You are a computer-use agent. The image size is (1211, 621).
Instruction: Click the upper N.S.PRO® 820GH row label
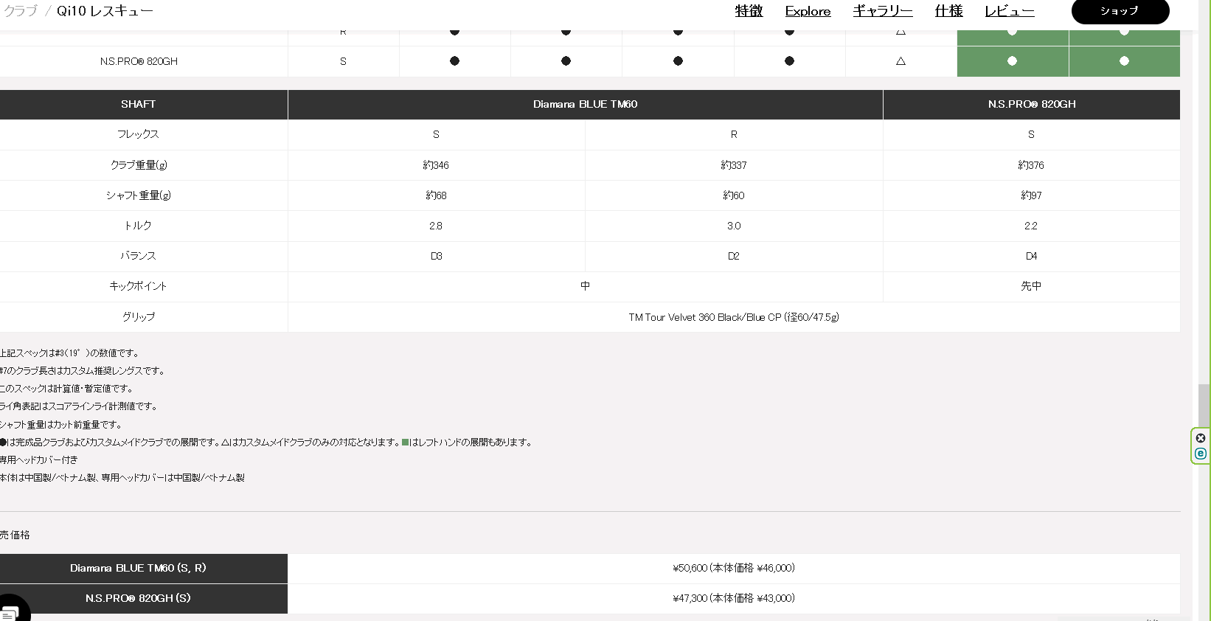(x=139, y=61)
